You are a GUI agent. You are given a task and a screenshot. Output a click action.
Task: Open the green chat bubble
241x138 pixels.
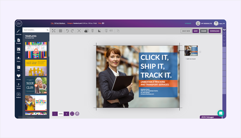pyautogui.click(x=221, y=113)
